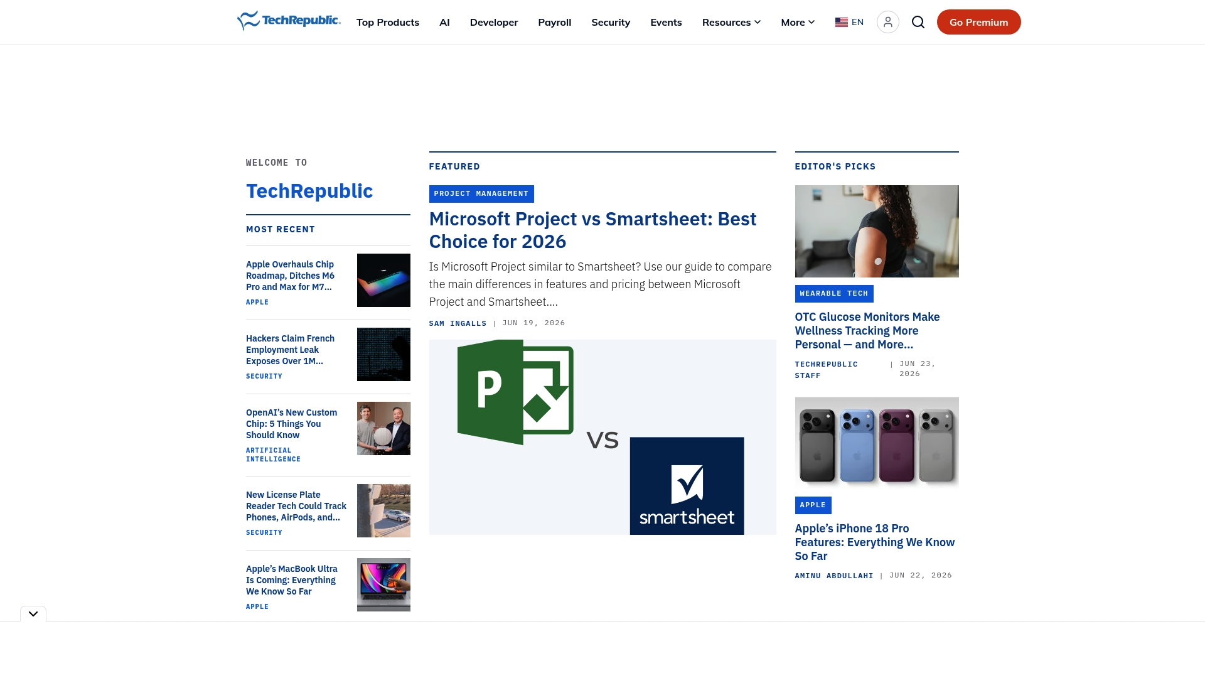Open the hacker code thumbnail image
Image resolution: width=1205 pixels, height=678 pixels.
click(x=383, y=354)
